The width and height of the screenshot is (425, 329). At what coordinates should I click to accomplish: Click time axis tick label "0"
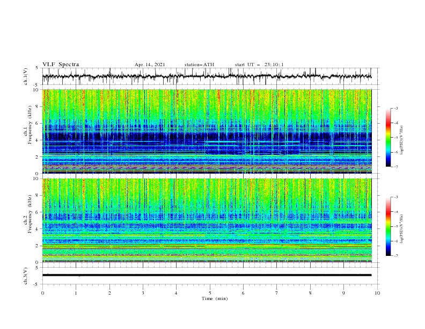(42, 293)
